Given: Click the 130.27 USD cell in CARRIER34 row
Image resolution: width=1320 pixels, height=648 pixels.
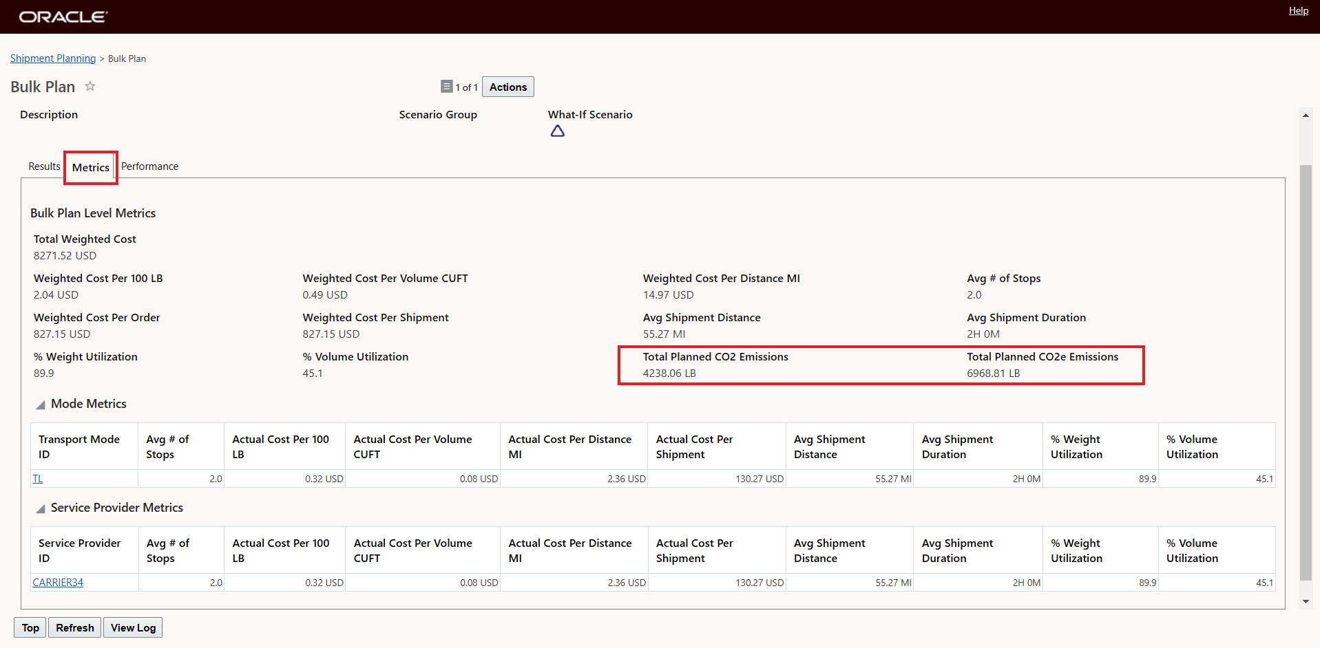Looking at the screenshot, I should [717, 583].
